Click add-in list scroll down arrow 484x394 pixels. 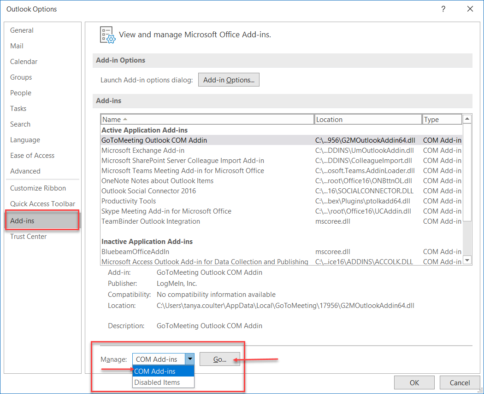point(467,260)
